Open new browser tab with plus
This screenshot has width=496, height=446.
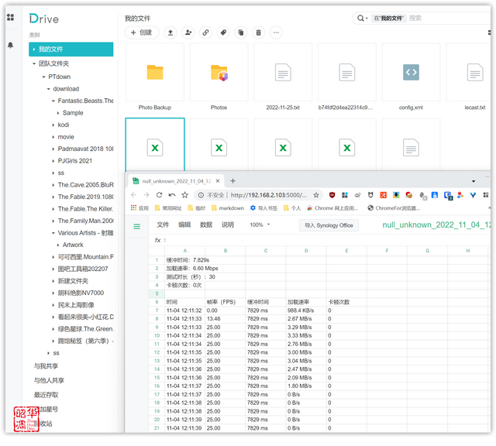(x=232, y=181)
